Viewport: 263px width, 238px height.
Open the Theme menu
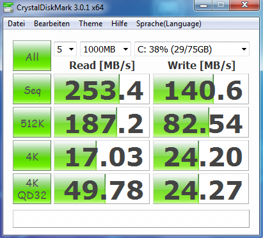(91, 24)
